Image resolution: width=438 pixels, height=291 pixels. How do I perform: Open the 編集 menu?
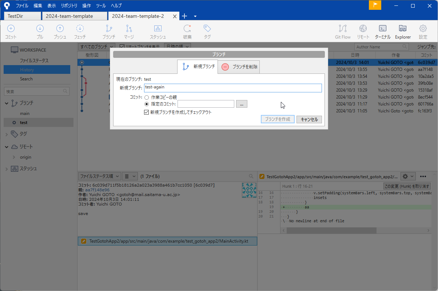point(38,5)
